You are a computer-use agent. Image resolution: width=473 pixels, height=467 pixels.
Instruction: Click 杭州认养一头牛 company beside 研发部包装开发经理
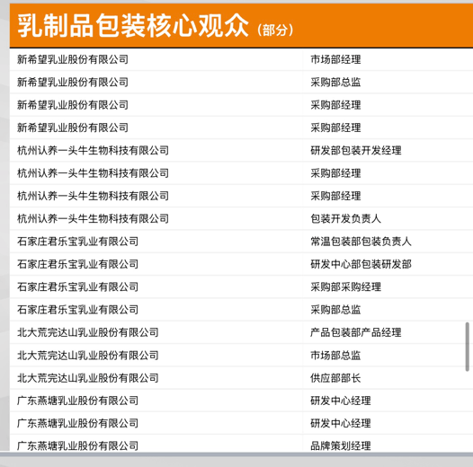pos(93,150)
